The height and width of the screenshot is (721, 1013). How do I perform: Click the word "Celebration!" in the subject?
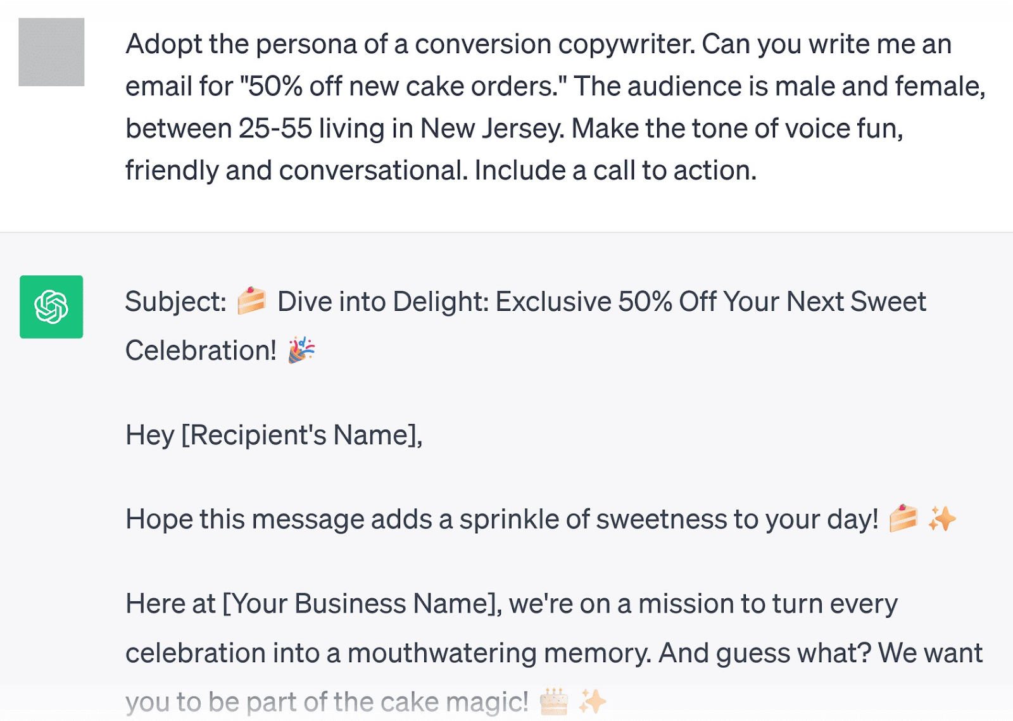pyautogui.click(x=201, y=351)
